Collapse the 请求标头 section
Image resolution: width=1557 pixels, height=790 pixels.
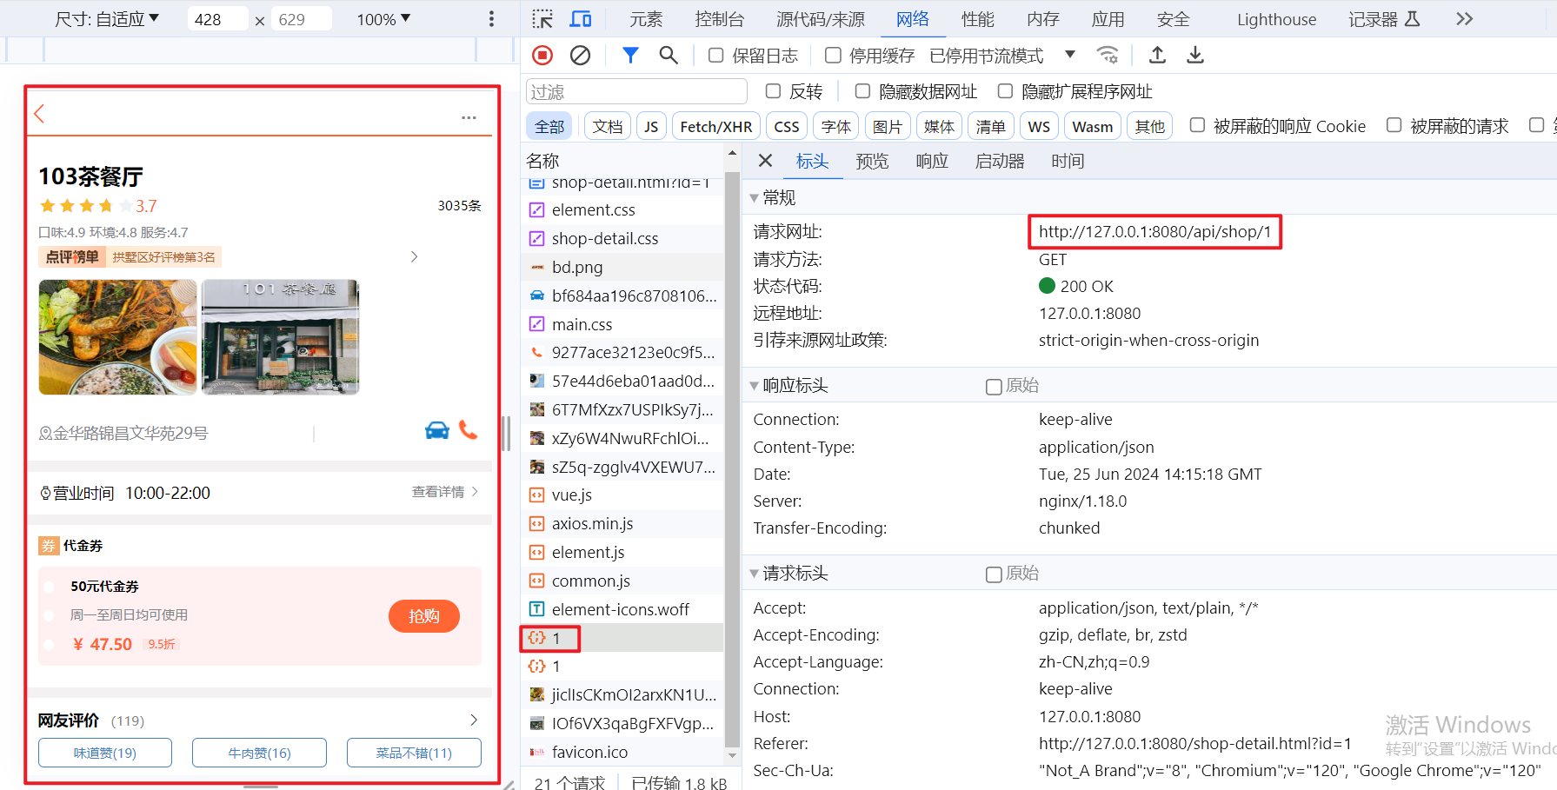tap(755, 573)
